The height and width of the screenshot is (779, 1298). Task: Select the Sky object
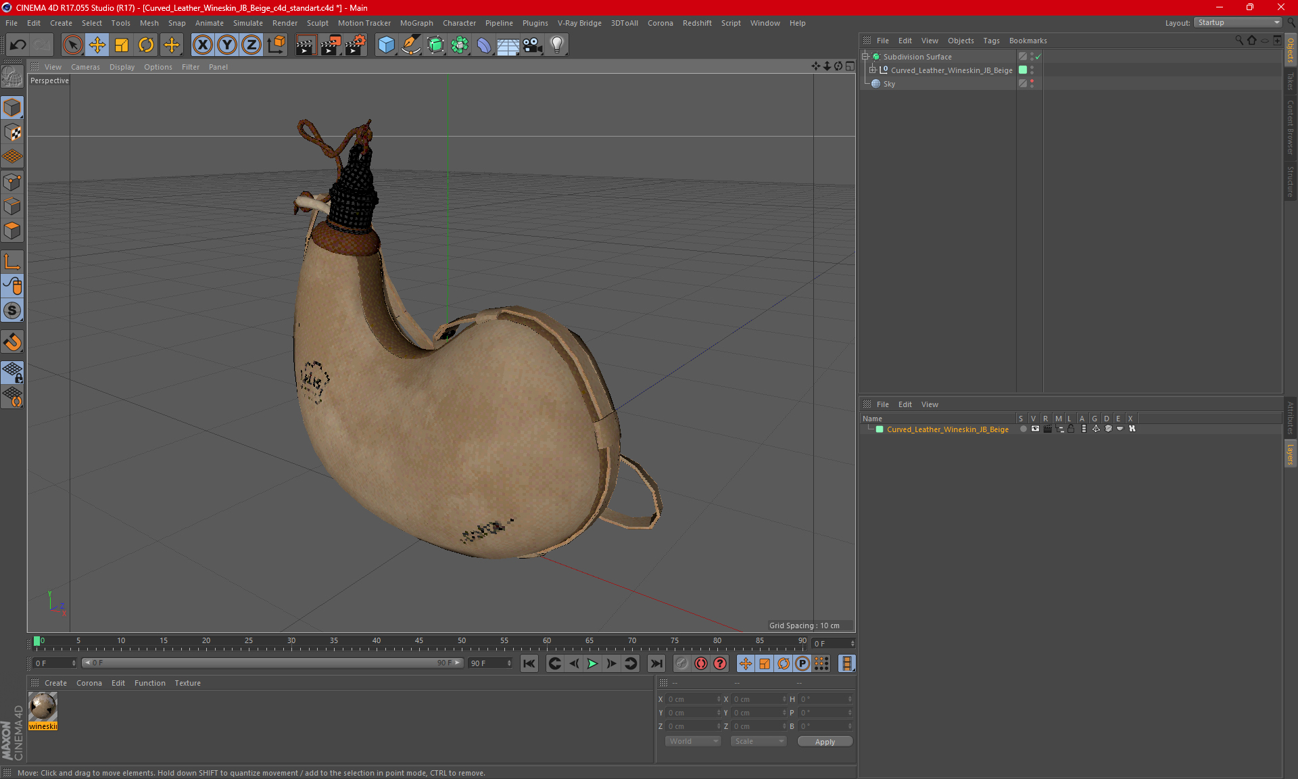coord(889,84)
